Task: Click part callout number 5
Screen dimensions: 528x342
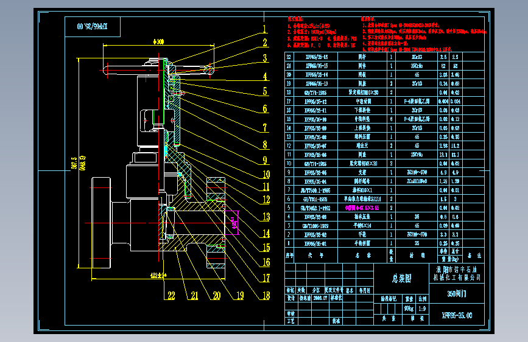Action: point(265,91)
